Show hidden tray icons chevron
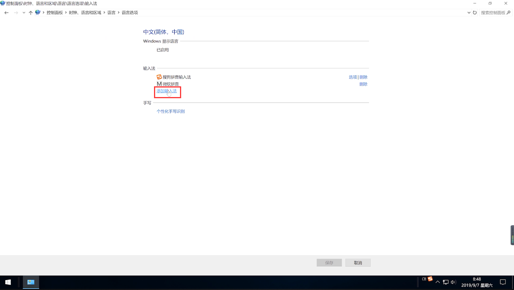514x290 pixels. coord(438,282)
